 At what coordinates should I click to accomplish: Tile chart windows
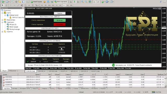click(90, 2)
